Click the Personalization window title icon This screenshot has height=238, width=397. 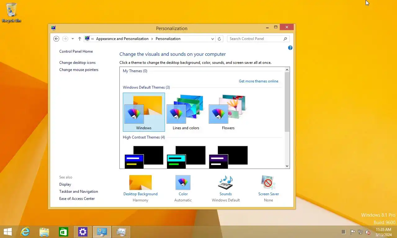click(53, 28)
